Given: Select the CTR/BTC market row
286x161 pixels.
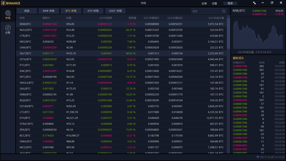Looking at the screenshot, I should click(122, 36).
